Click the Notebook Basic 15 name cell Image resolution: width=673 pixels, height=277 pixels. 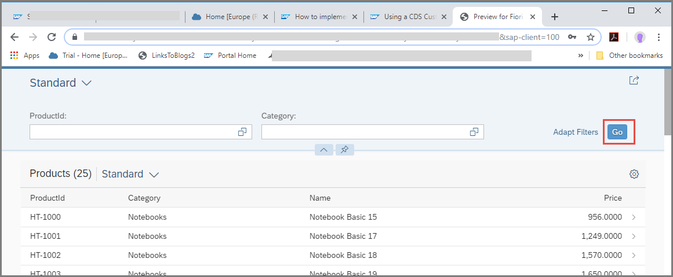point(343,217)
